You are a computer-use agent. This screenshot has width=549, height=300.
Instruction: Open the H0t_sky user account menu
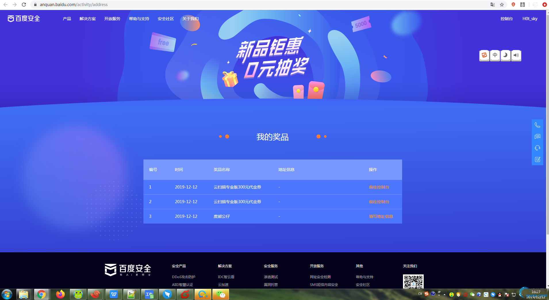pos(530,19)
